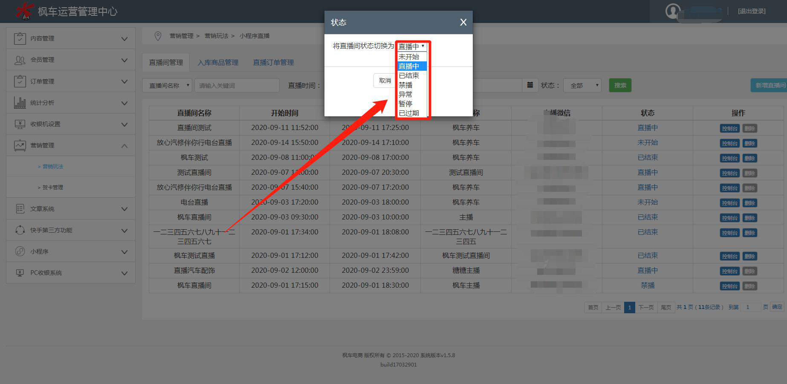
Task: Click 删除 for 电台直播 row
Action: point(749,203)
